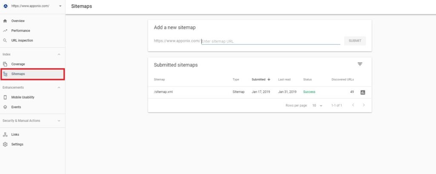The height and width of the screenshot is (174, 436).
Task: Click the URL inspection magnifier icon
Action: (x=5, y=40)
